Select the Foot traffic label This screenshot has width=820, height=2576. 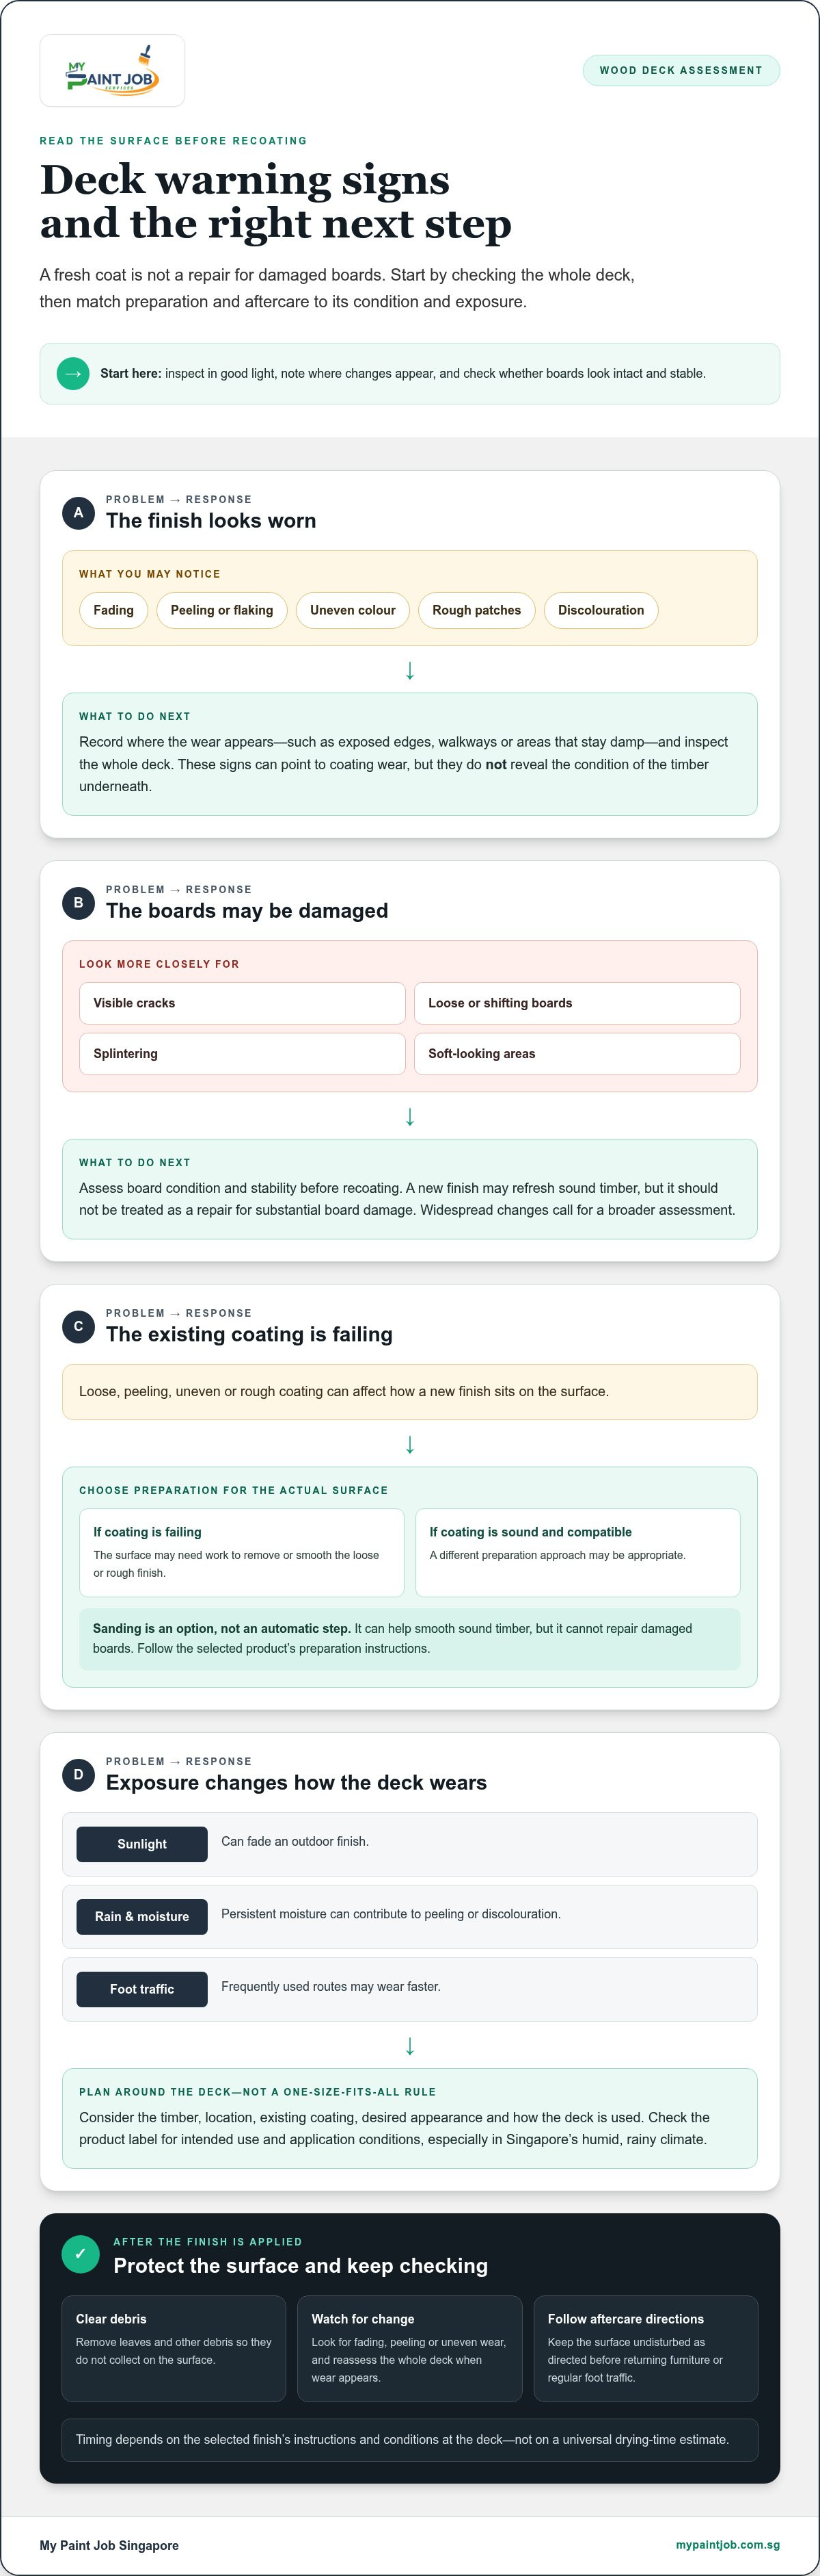(x=142, y=1989)
